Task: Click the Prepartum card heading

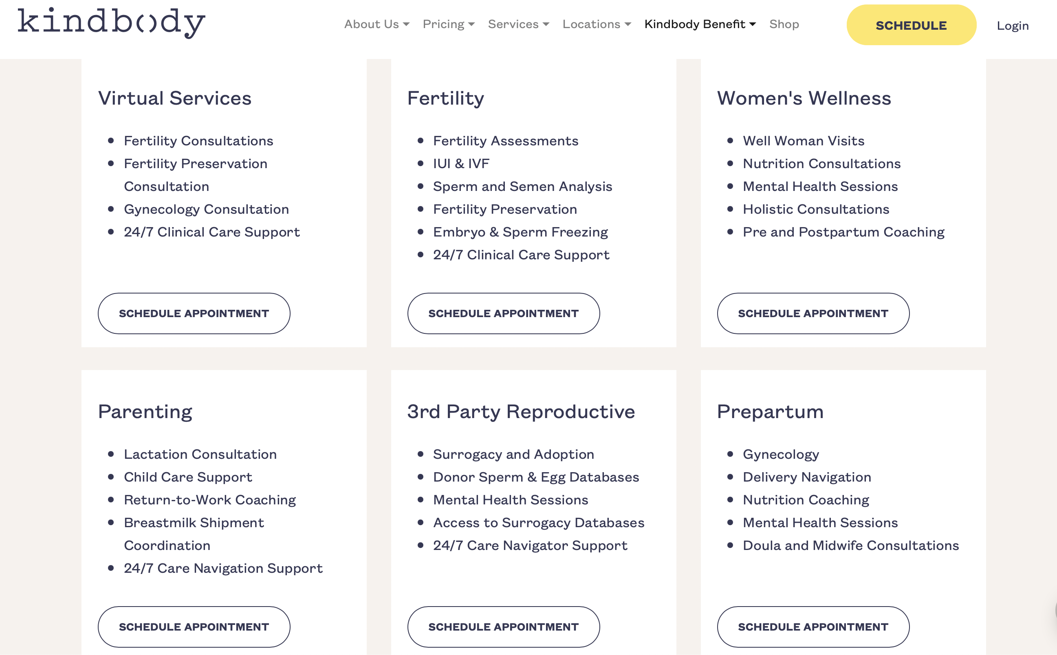Action: click(770, 412)
